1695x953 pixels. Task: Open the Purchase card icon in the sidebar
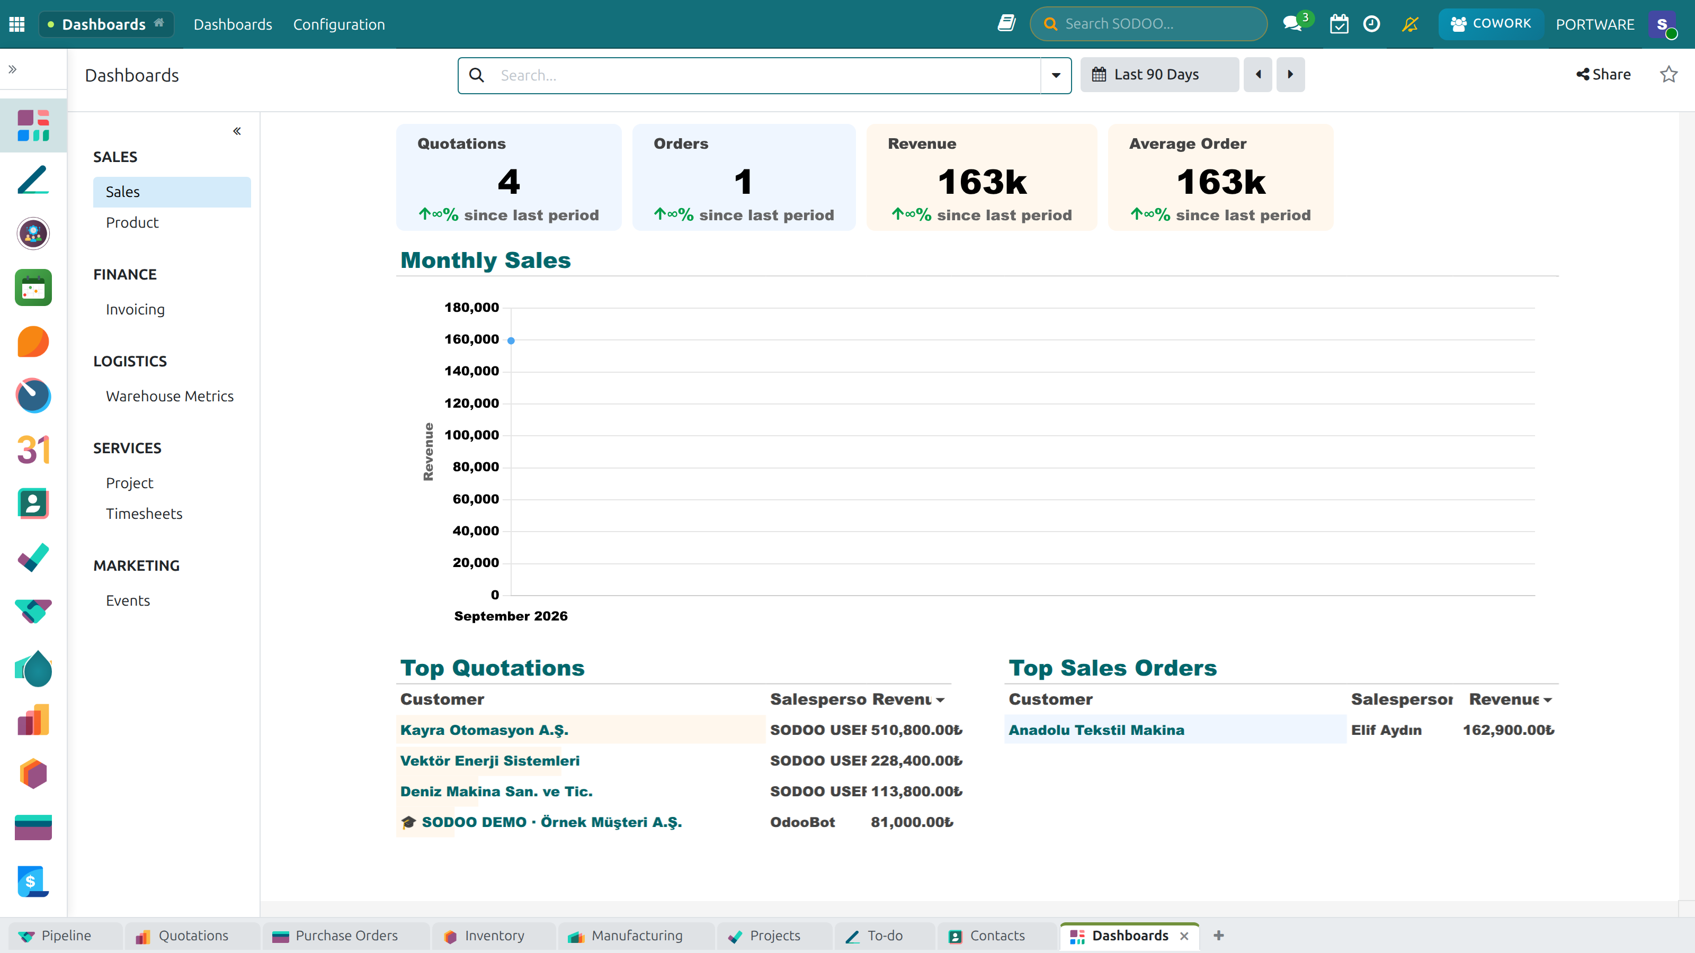[x=33, y=828]
